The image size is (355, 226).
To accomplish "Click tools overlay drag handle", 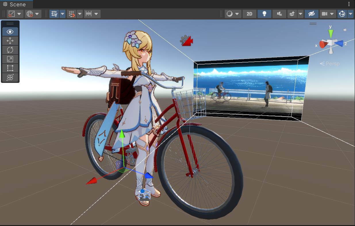I will pyautogui.click(x=10, y=24).
